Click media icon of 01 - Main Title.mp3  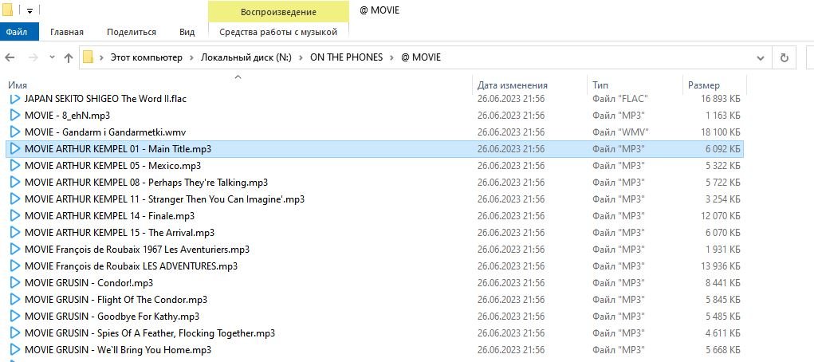point(15,149)
